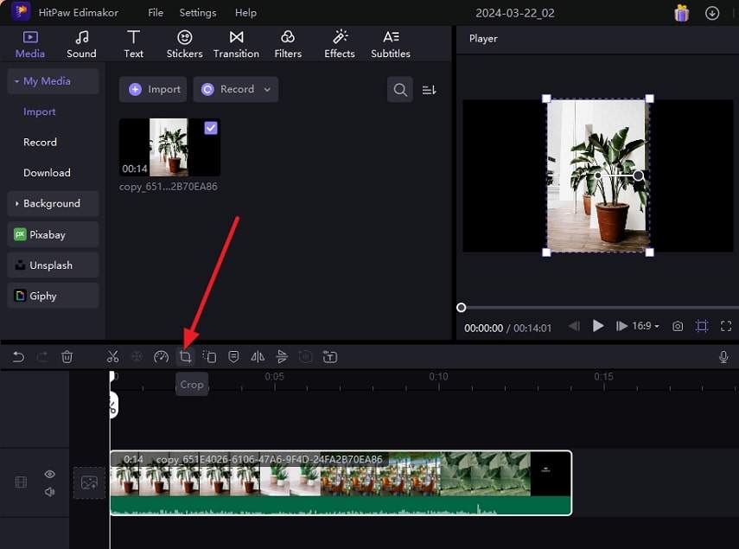The height and width of the screenshot is (549, 739).
Task: Toggle track visibility with the eye icon
Action: tap(49, 474)
